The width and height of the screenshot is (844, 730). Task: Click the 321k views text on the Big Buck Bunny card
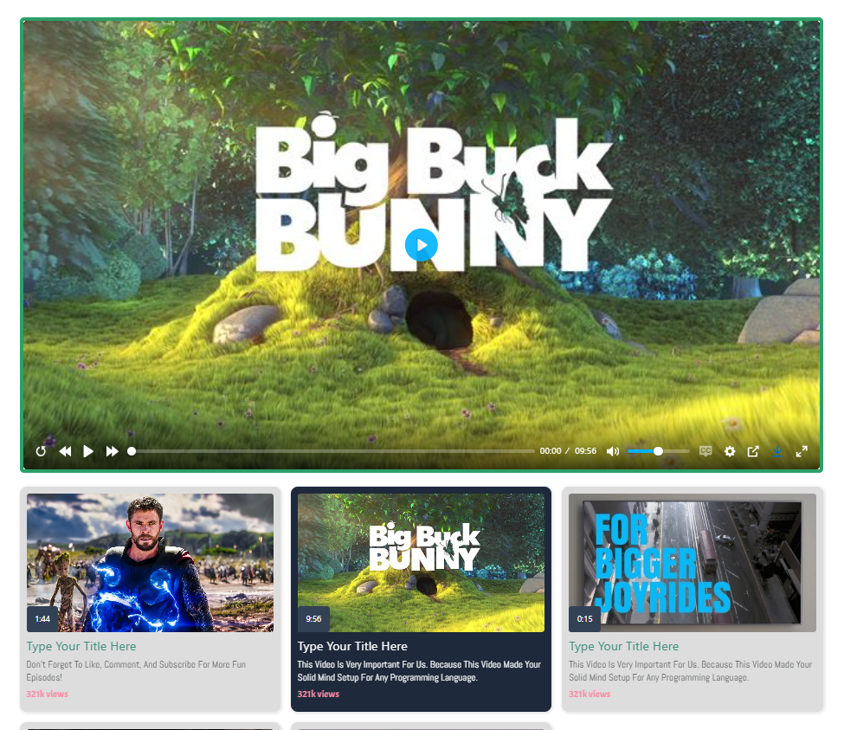coord(319,694)
